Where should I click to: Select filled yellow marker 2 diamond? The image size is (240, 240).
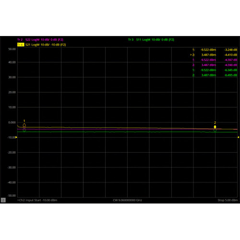[x=215, y=127]
